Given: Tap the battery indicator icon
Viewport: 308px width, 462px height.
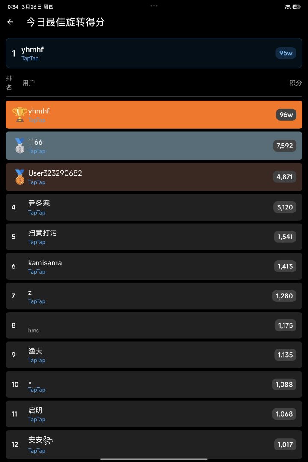Looking at the screenshot, I should [296, 7].
